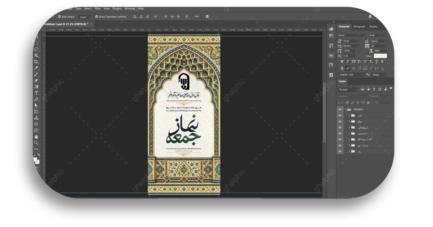Open the collapsed Color panel palette icon
Image resolution: width=433 pixels, height=227 pixels.
click(x=331, y=29)
